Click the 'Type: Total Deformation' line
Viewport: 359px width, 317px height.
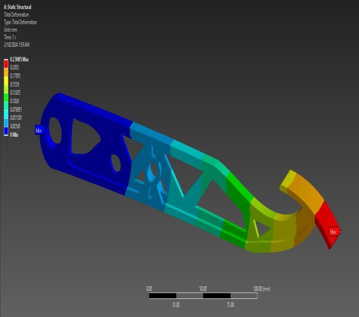[21, 22]
